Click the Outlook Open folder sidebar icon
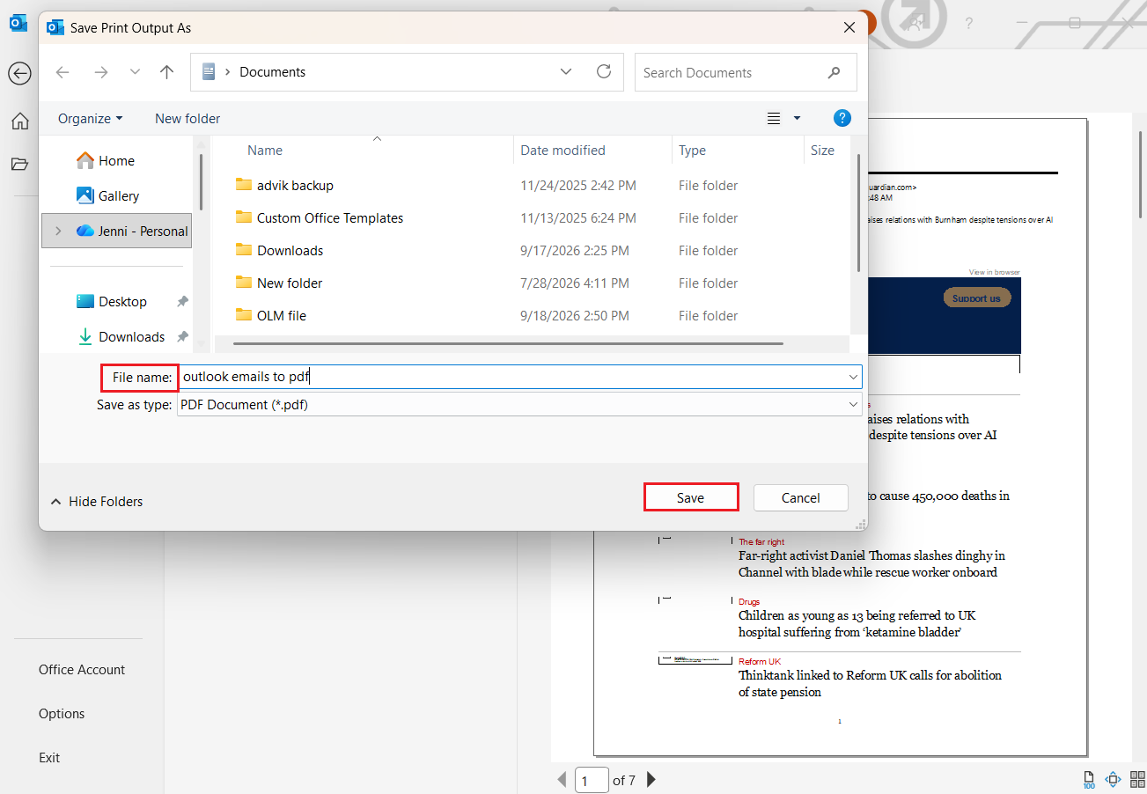The height and width of the screenshot is (794, 1147). (19, 164)
